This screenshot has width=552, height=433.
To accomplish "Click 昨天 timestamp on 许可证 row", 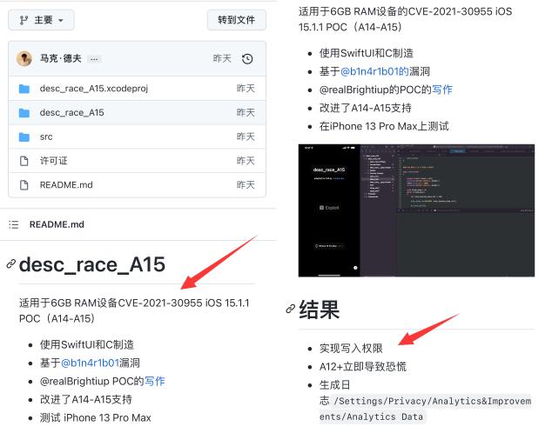I will [x=246, y=161].
